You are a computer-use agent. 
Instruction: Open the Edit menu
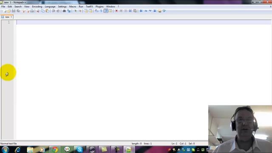tap(10, 7)
